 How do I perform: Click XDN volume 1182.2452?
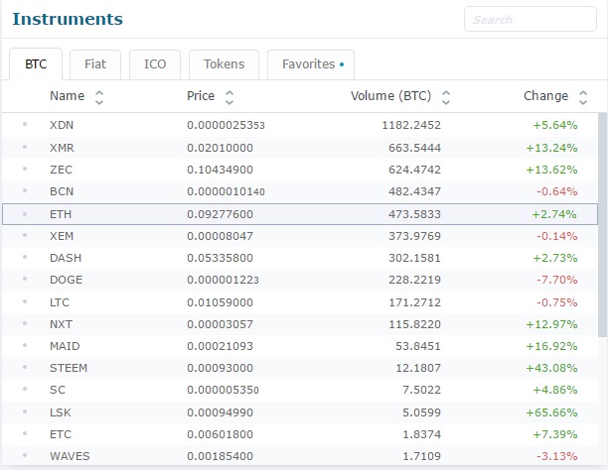(x=411, y=125)
